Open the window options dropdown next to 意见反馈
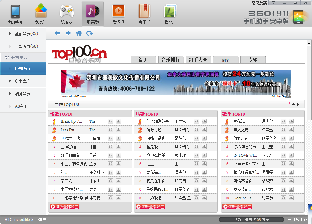 pos(274,3)
